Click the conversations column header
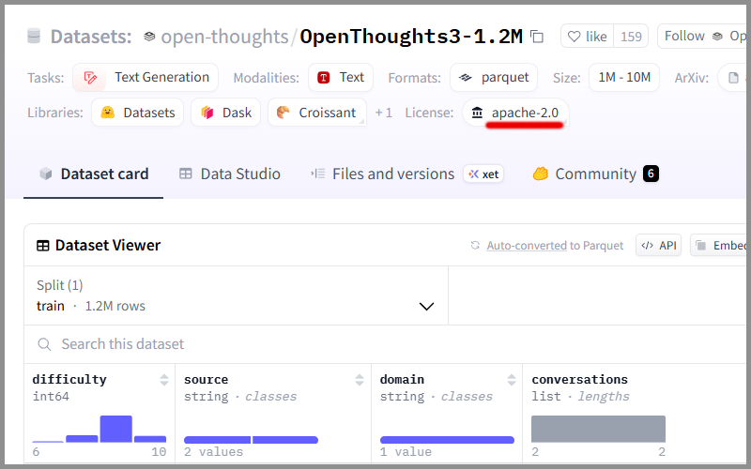This screenshot has width=751, height=469. 579,380
